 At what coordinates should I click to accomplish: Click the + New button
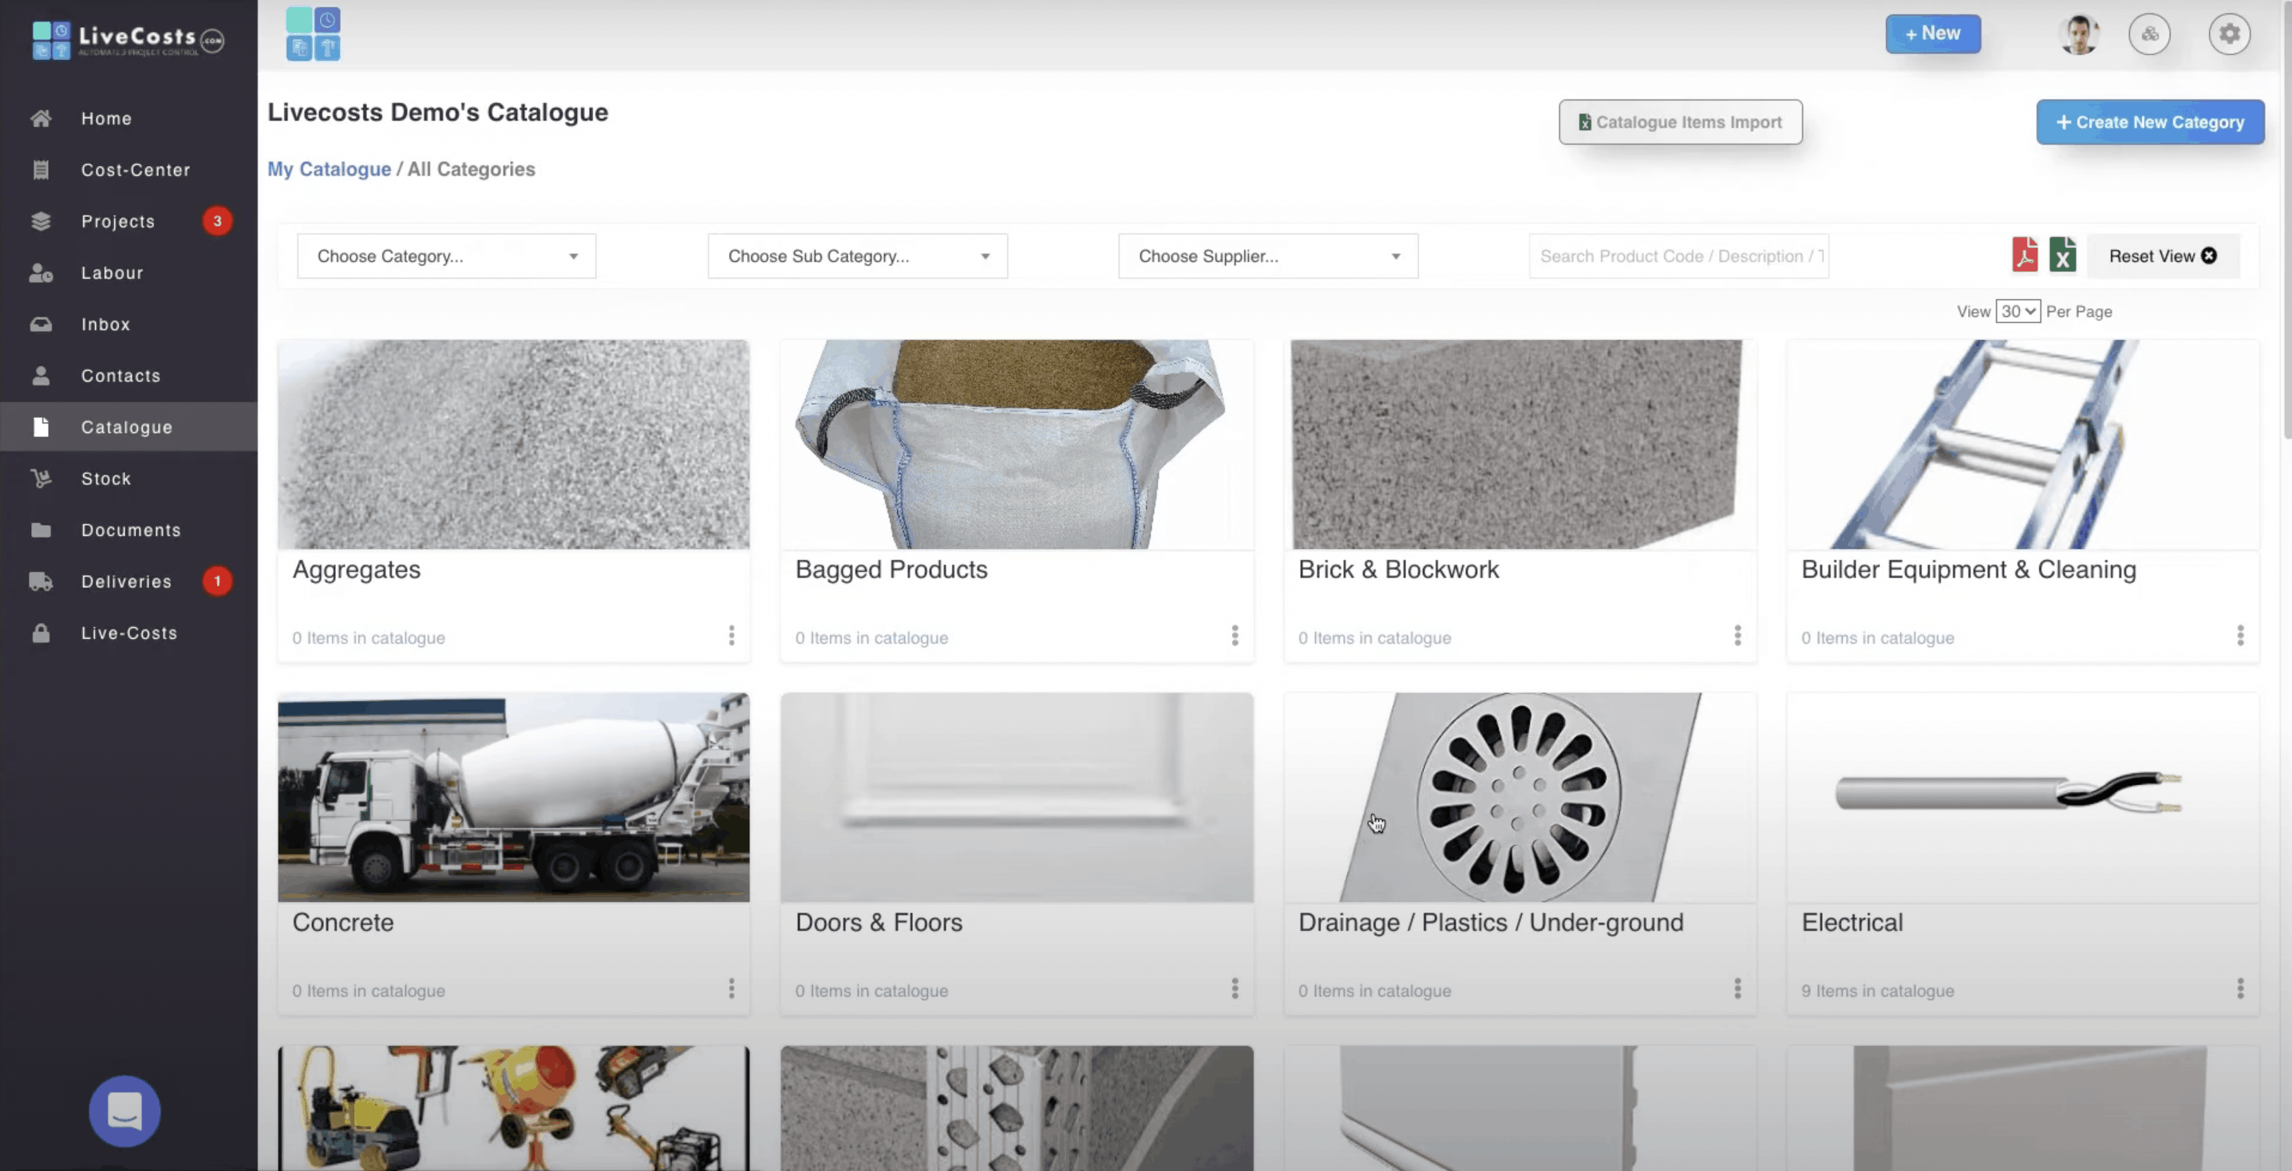[1933, 34]
